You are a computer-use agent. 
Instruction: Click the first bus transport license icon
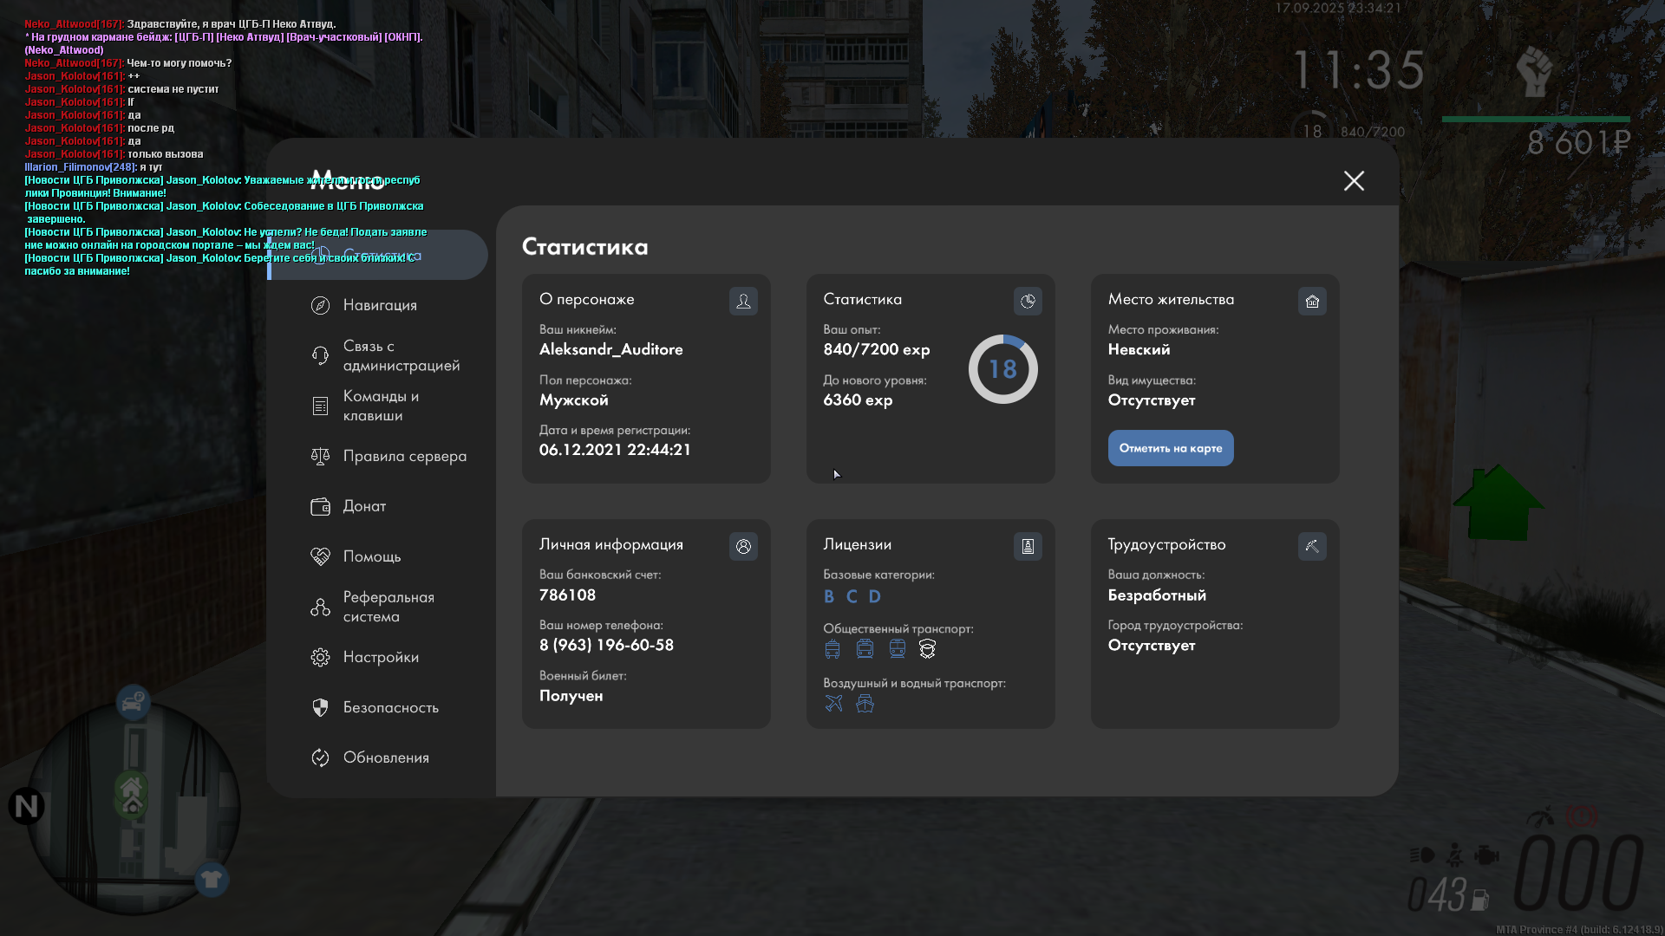832,648
